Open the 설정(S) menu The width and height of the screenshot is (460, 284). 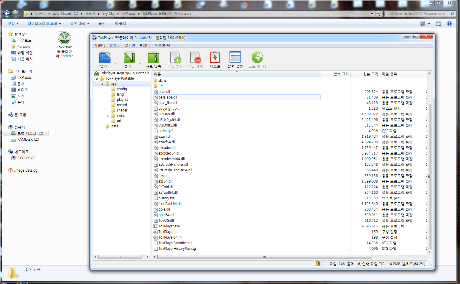[145, 45]
